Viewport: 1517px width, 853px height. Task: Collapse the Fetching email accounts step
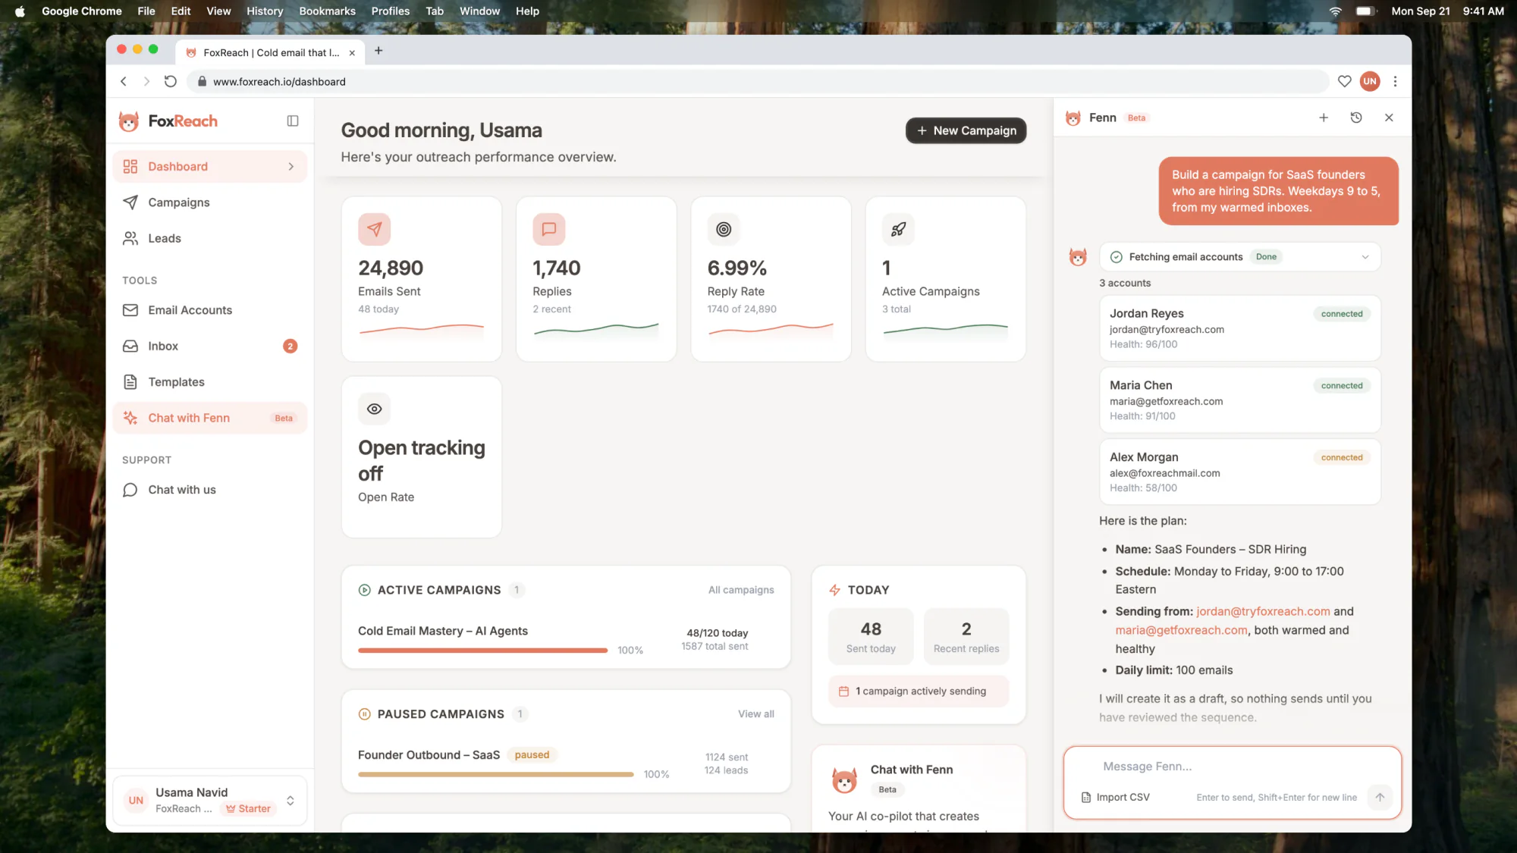(1365, 257)
